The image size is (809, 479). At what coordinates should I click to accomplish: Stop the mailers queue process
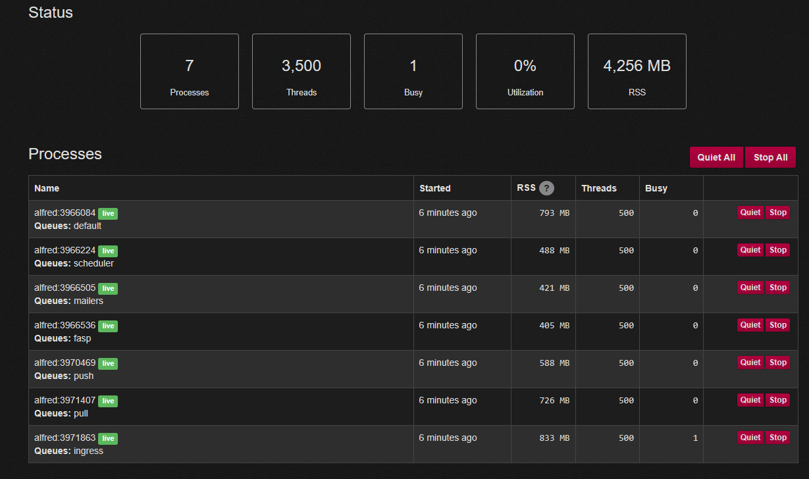(x=777, y=288)
